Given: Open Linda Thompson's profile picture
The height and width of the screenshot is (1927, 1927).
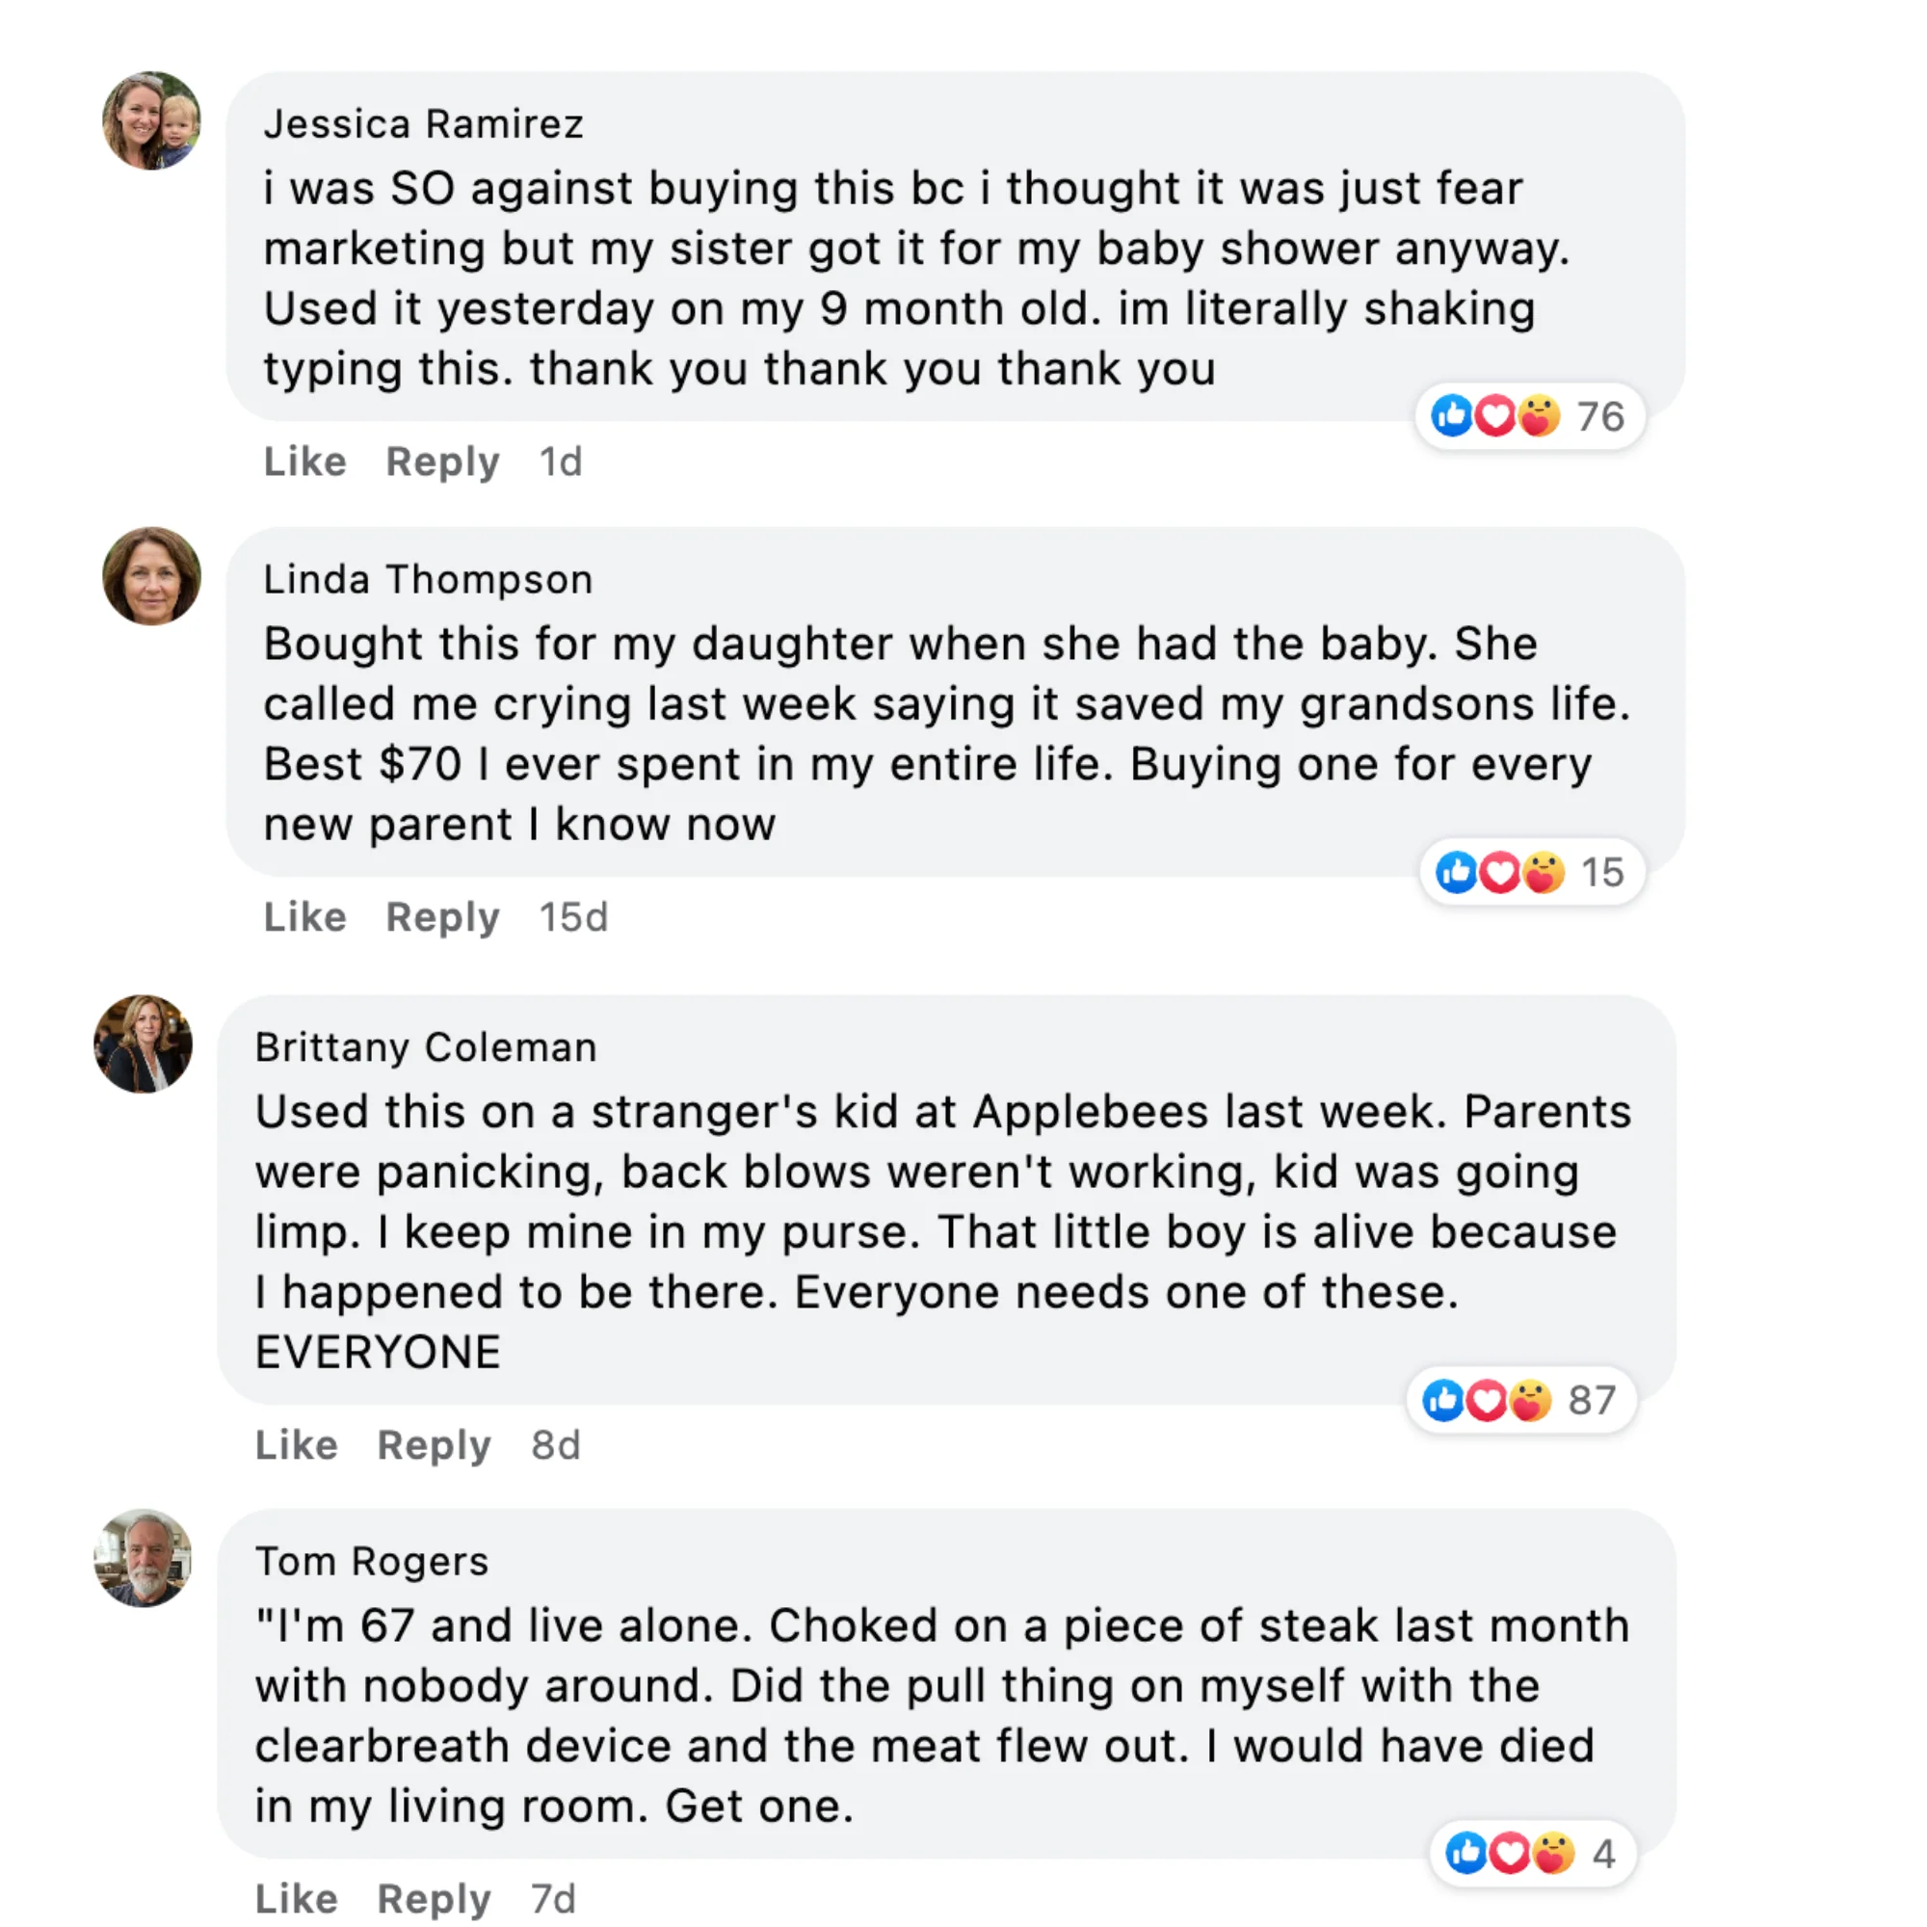Looking at the screenshot, I should pyautogui.click(x=151, y=576).
